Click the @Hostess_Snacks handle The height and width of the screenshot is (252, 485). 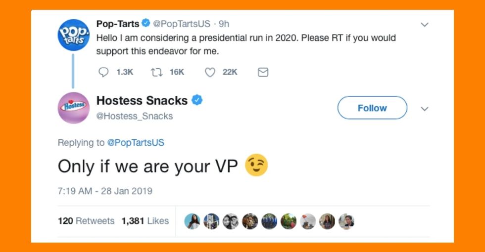(135, 116)
